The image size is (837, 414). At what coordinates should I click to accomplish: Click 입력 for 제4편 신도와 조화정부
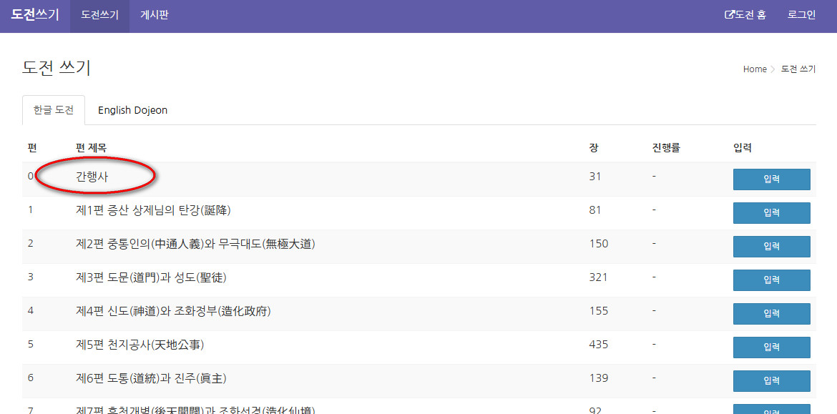pos(771,314)
